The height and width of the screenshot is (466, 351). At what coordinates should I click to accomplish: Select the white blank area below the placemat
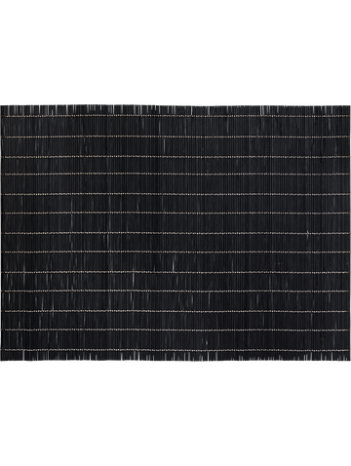(x=175, y=413)
